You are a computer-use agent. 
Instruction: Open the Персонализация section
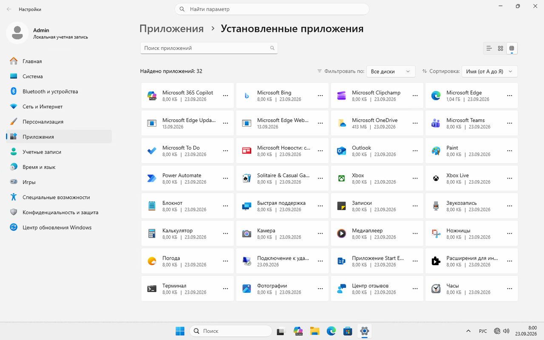pyautogui.click(x=59, y=122)
